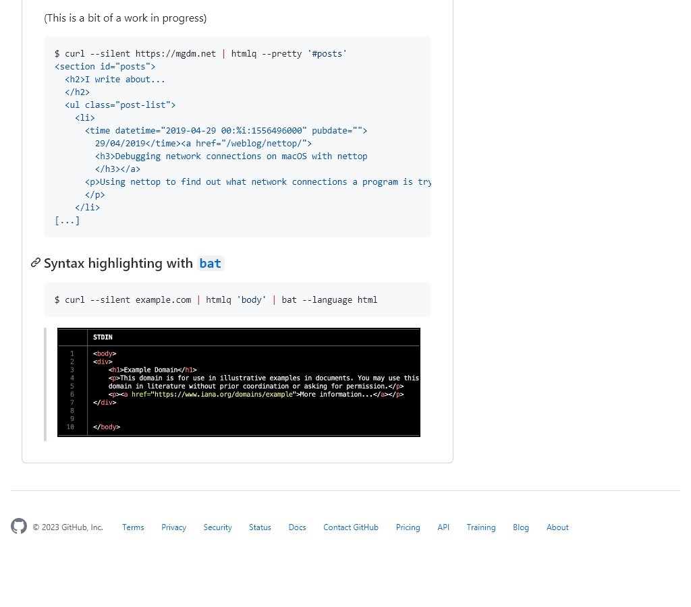This screenshot has height=607, width=691.
Task: Open the API footer link
Action: (443, 527)
